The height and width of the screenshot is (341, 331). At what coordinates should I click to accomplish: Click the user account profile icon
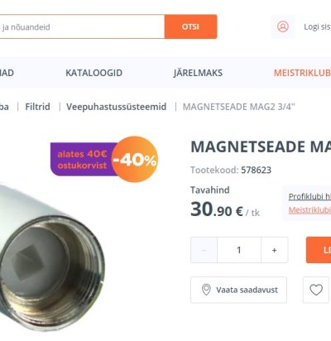click(x=283, y=26)
